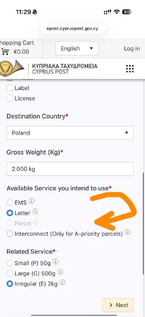Select Interconnect A-priority parcels option
145x317 pixels.
pyautogui.click(x=10, y=234)
